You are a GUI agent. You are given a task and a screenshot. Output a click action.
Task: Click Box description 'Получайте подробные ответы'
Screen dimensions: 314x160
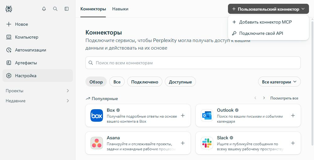142,119
